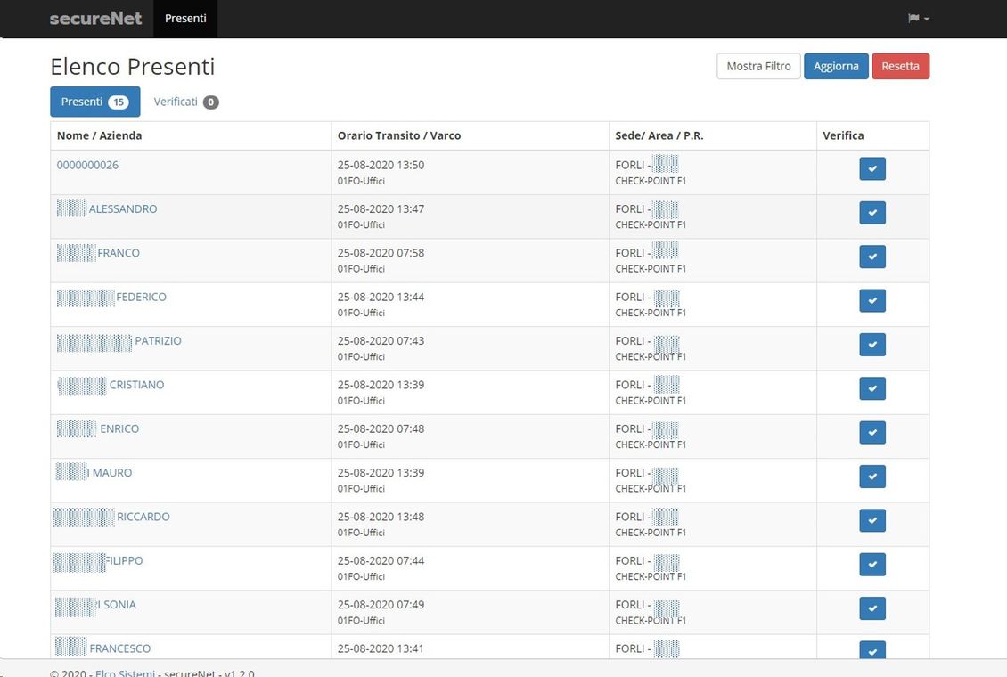Image resolution: width=1007 pixels, height=677 pixels.
Task: Click the transit time 25-08-2020 07:58
Action: click(x=381, y=253)
